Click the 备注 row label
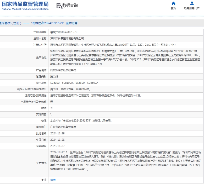The width and height of the screenshot is (204, 184). coord(44,121)
